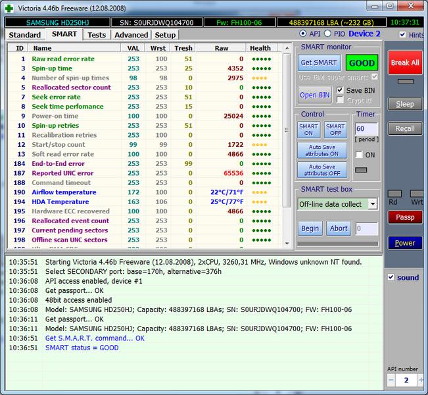Click Auto Save attributes OFF button

[x=322, y=170]
